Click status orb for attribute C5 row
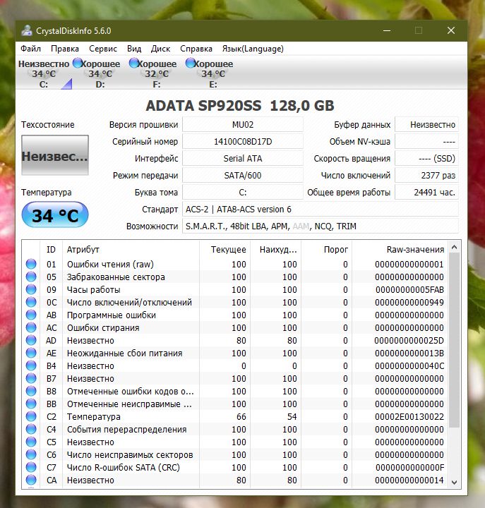 31,442
